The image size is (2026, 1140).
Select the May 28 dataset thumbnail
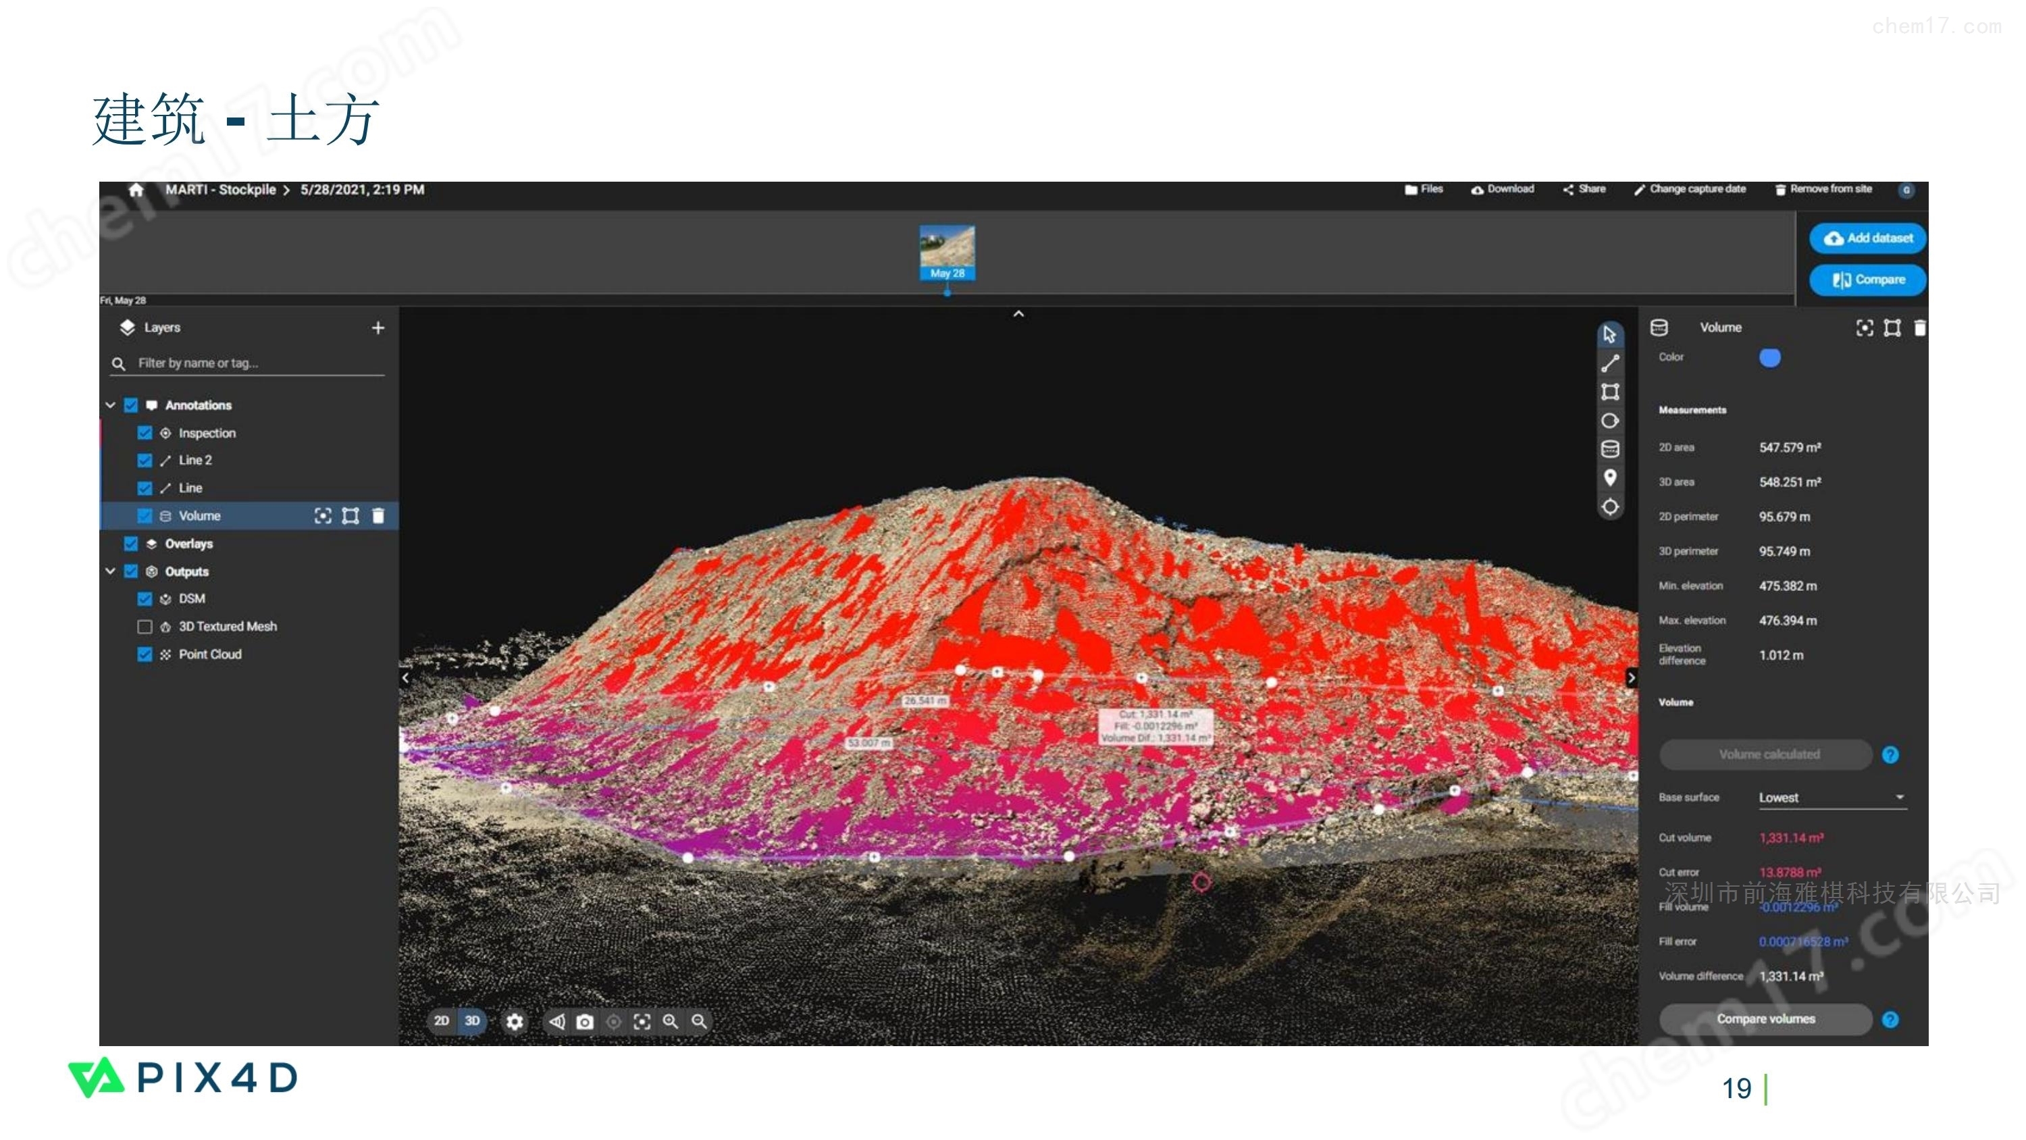click(947, 253)
